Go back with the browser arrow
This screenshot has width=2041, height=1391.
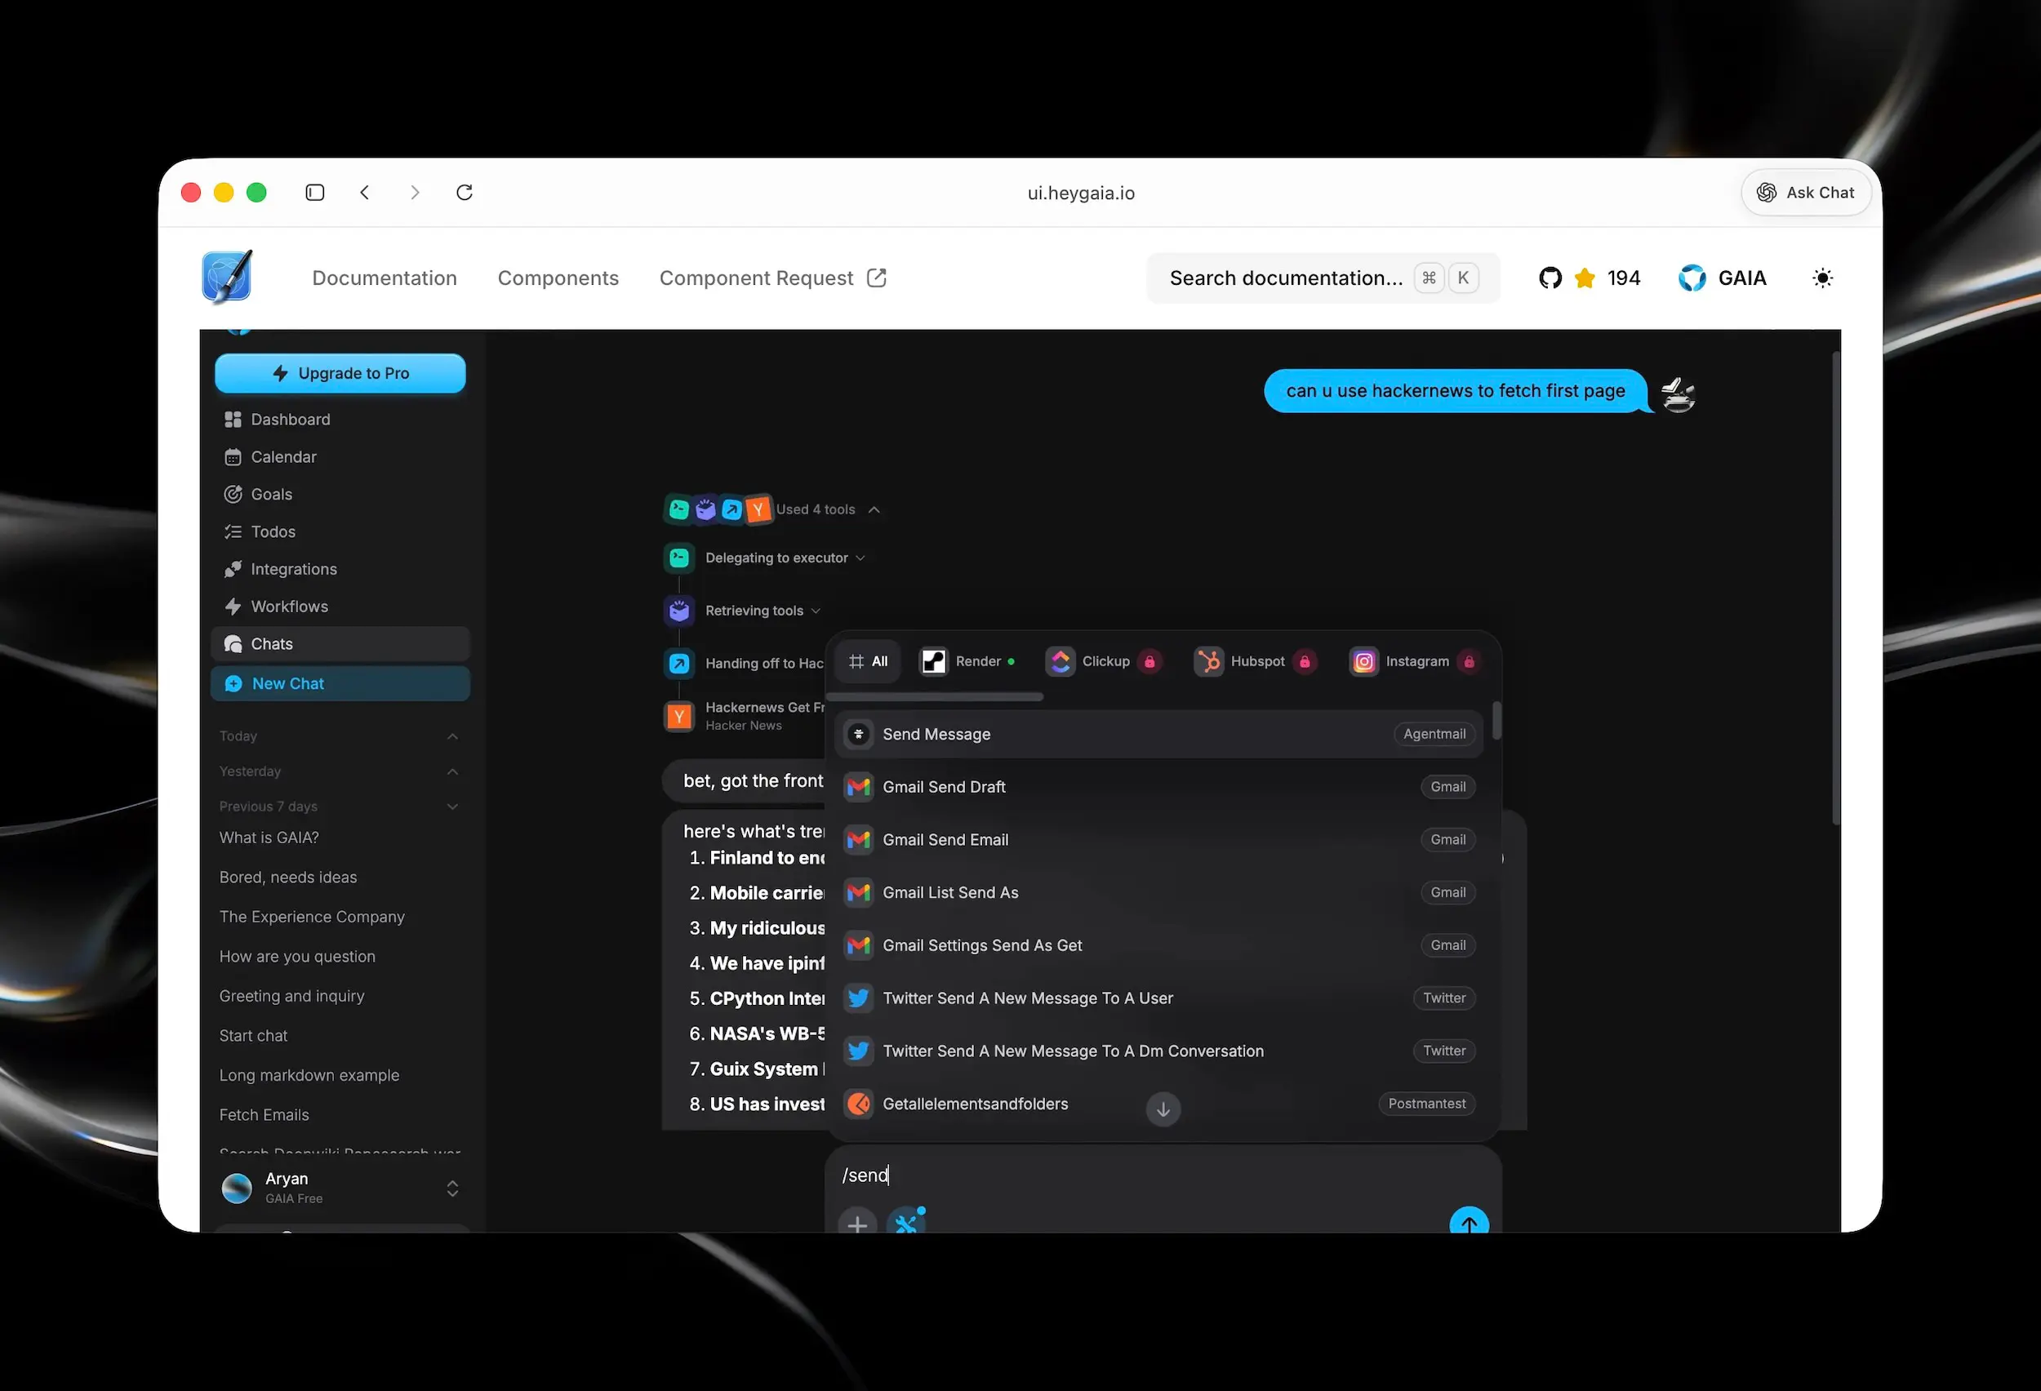[x=364, y=193]
